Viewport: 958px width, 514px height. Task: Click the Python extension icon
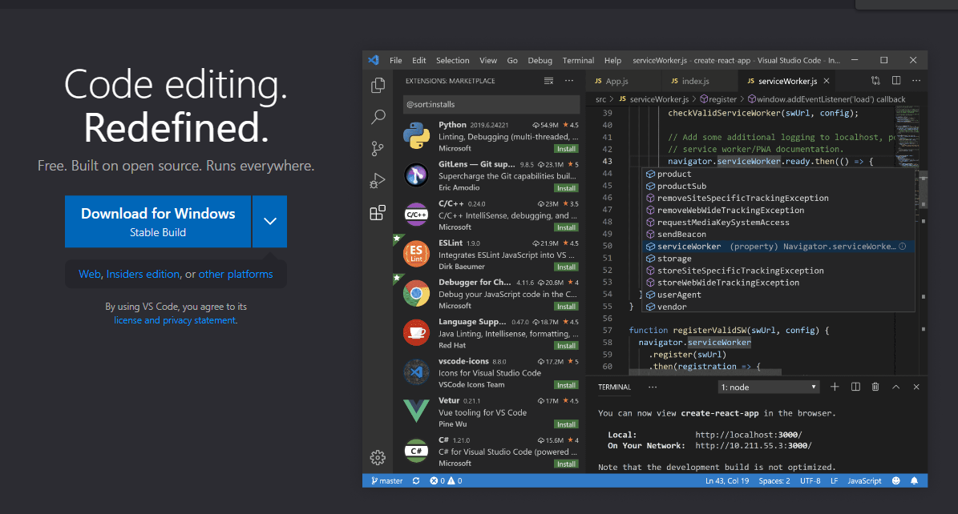coord(416,135)
